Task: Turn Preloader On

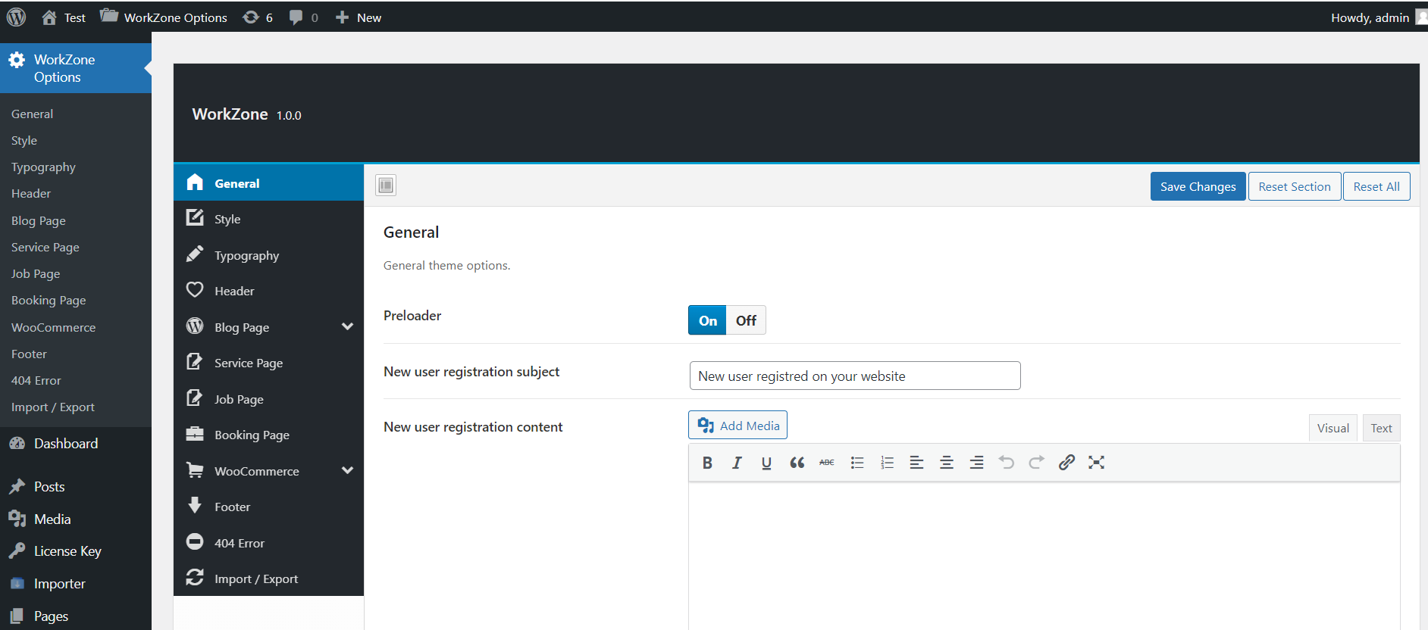Action: pos(707,320)
